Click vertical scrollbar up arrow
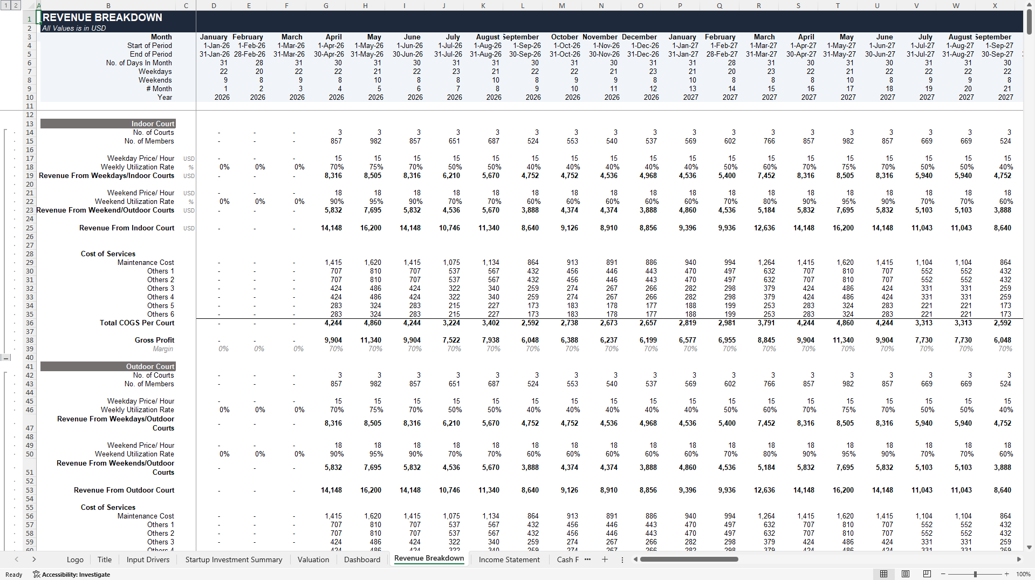This screenshot has height=580, width=1035. tap(1029, 4)
